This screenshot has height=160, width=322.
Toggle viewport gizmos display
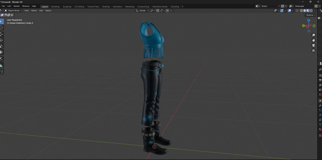click(x=282, y=10)
